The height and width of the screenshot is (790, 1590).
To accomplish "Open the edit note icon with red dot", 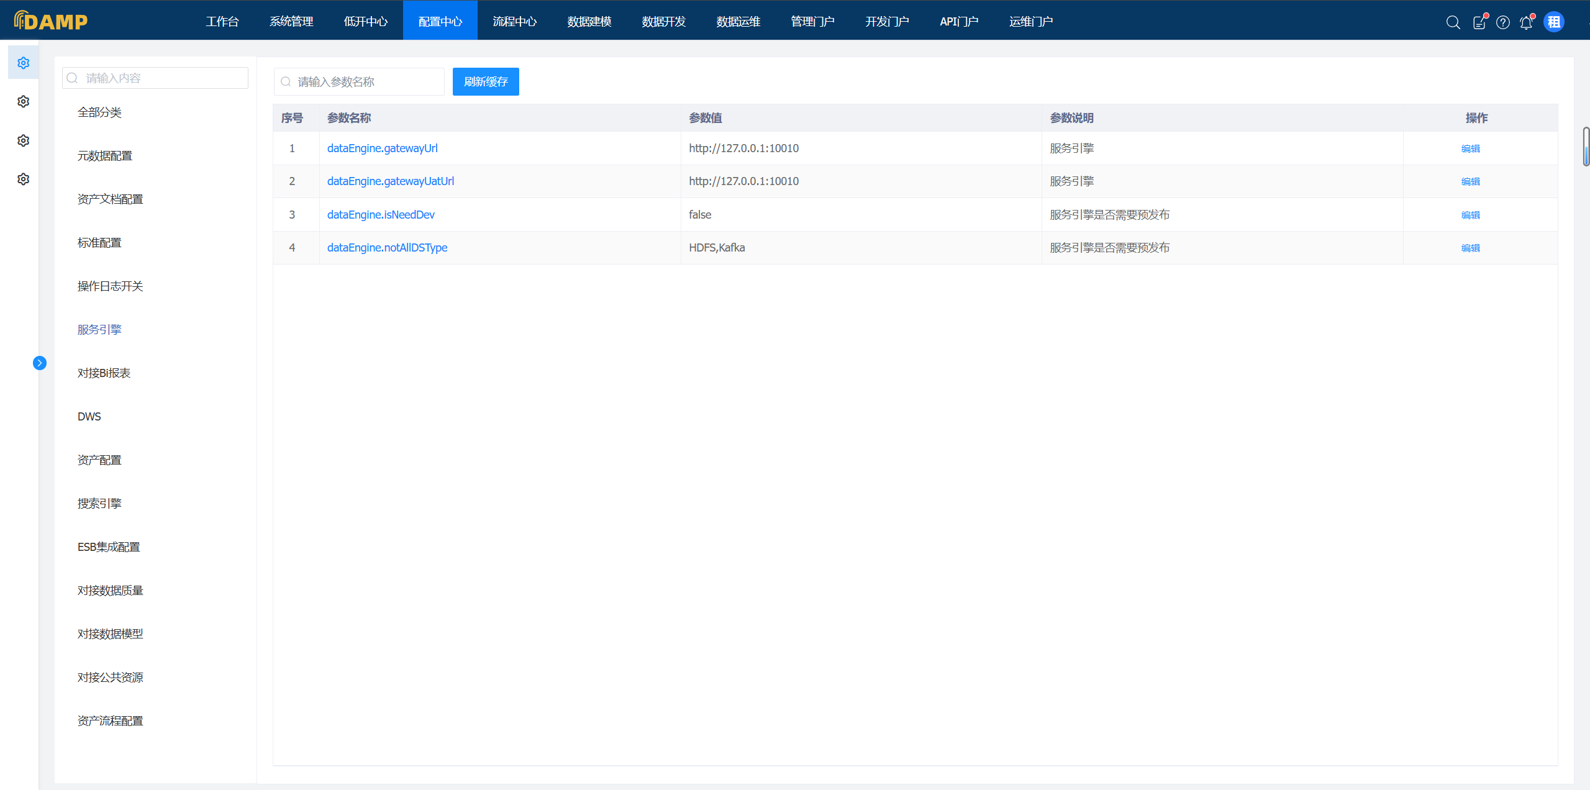I will [1479, 22].
